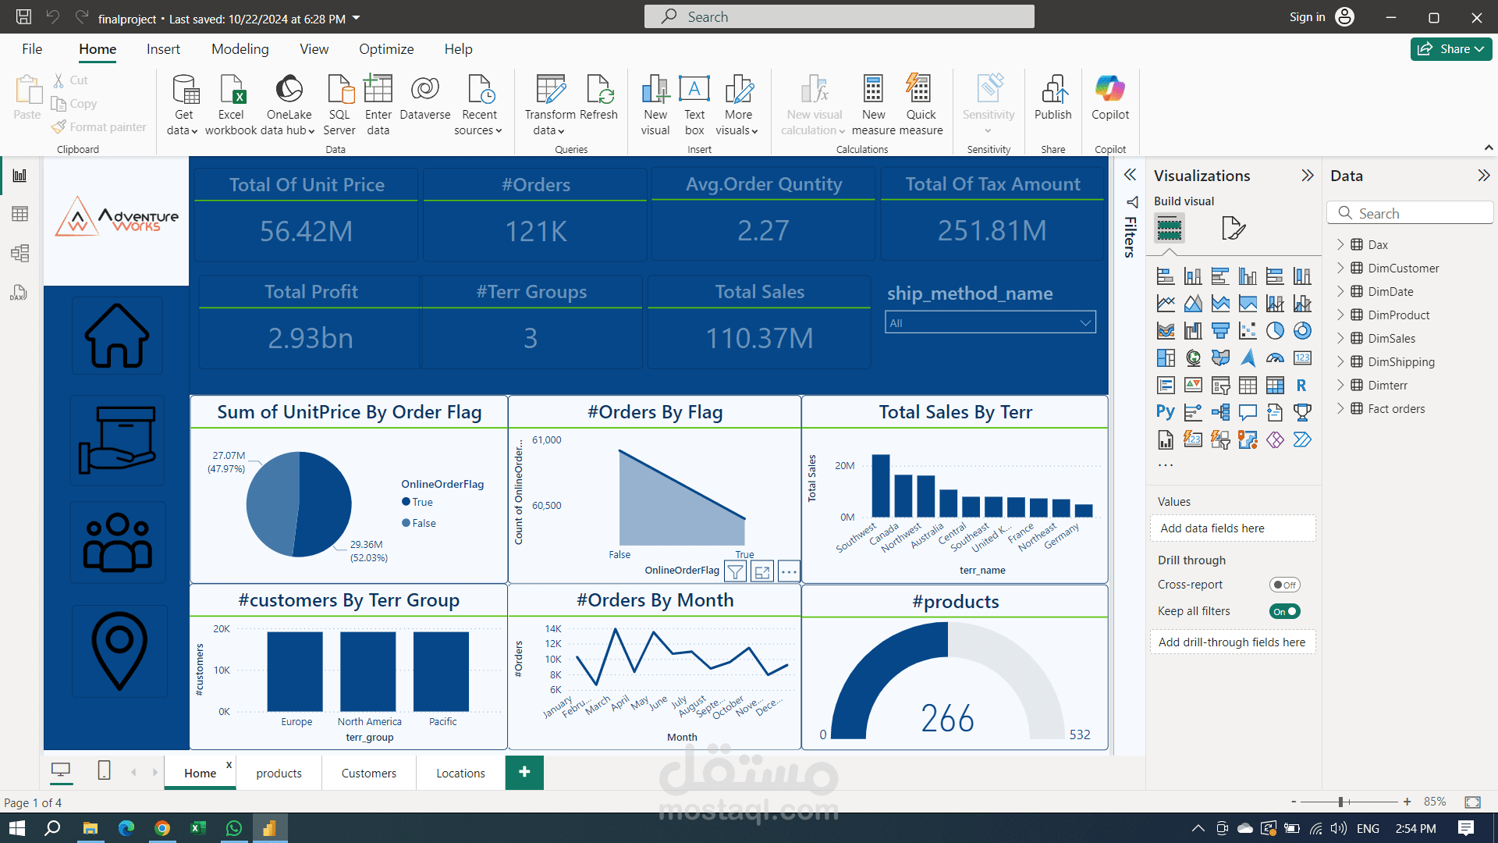Expand the DimCustomer table
Viewport: 1498px width, 843px height.
tap(1340, 268)
